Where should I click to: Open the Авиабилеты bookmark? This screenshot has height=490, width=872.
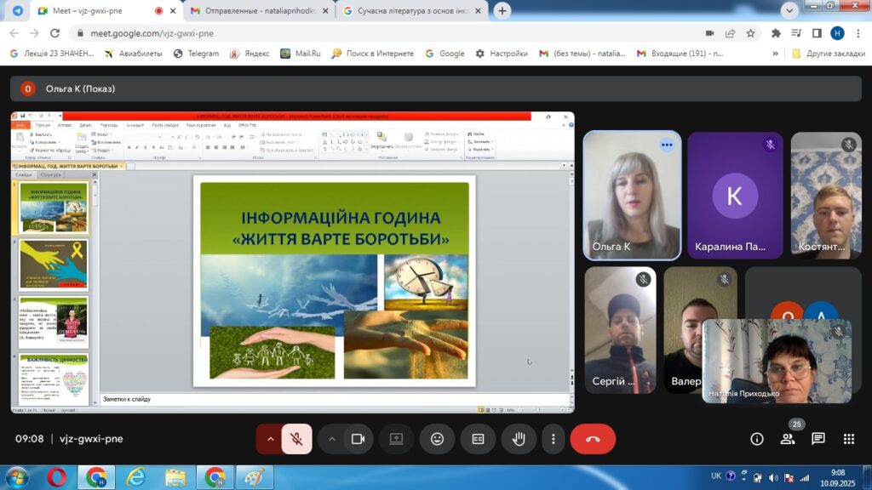tap(133, 54)
